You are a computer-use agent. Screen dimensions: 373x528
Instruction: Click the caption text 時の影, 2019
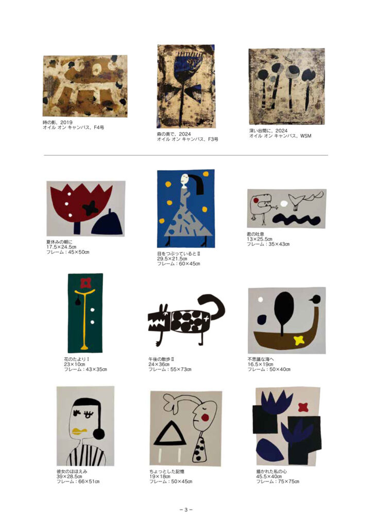click(x=58, y=123)
